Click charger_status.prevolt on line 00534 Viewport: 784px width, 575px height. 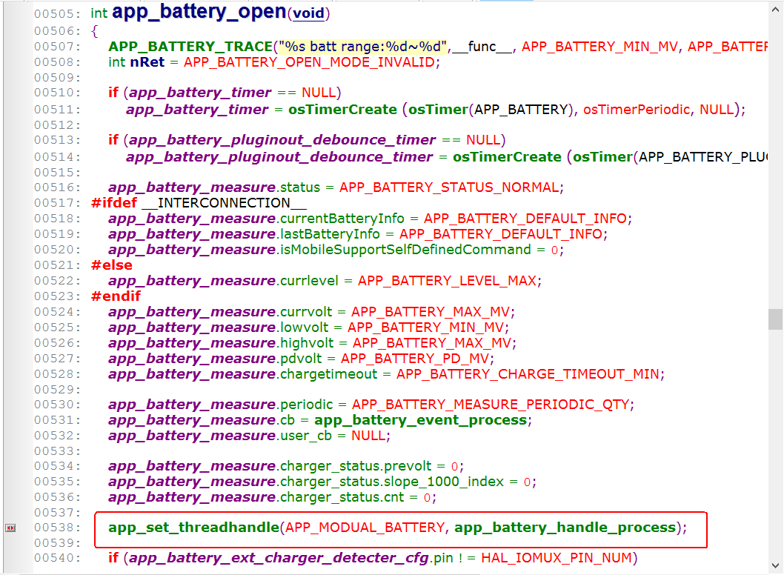coord(356,466)
